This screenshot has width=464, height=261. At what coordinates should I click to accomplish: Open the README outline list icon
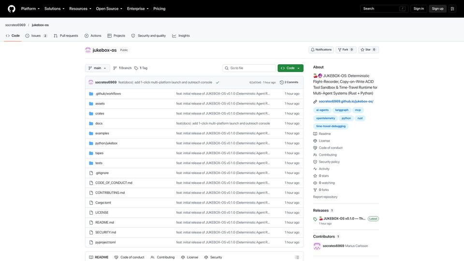(x=297, y=258)
